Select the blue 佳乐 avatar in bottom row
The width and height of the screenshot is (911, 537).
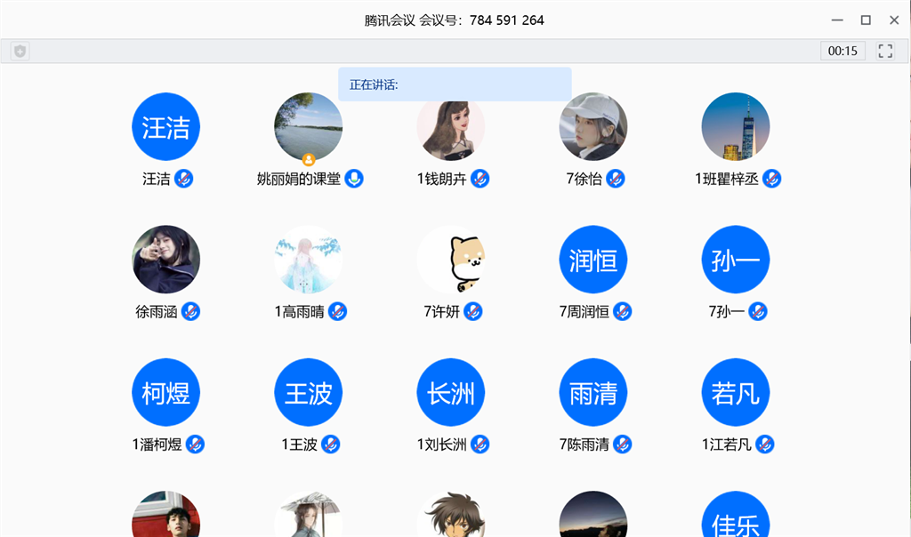(736, 515)
